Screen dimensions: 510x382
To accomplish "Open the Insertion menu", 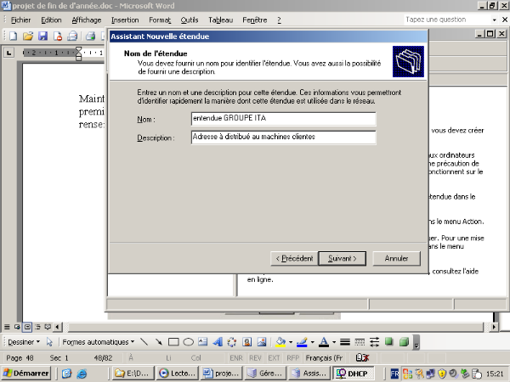I will coord(125,19).
